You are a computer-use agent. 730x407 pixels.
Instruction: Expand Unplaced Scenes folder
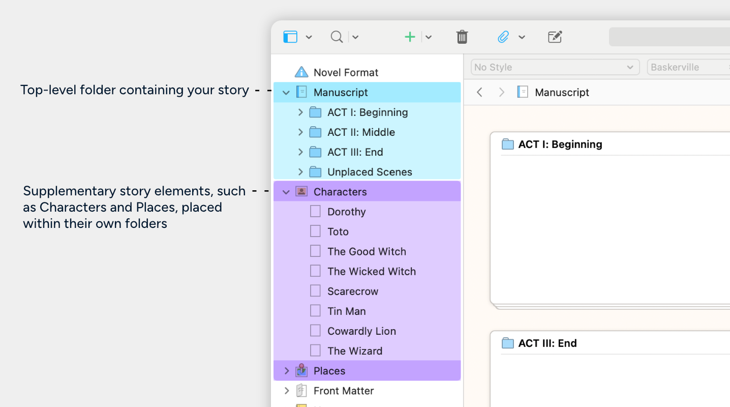click(300, 172)
